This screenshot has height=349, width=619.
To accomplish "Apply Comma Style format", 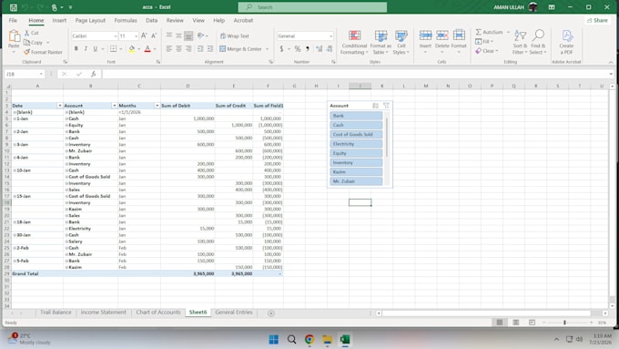I will click(x=308, y=48).
